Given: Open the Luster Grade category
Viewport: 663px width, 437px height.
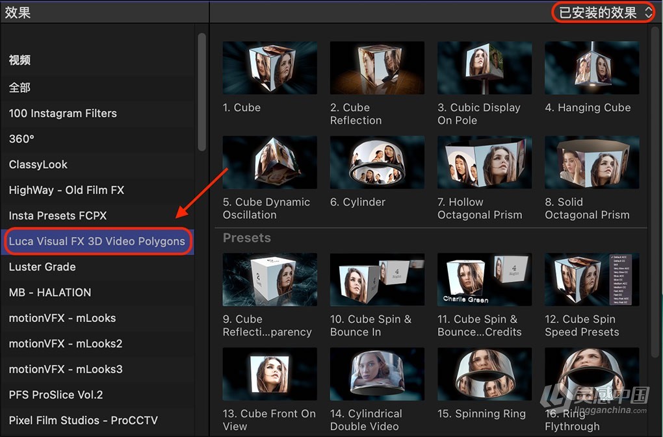Looking at the screenshot, I should click(97, 267).
